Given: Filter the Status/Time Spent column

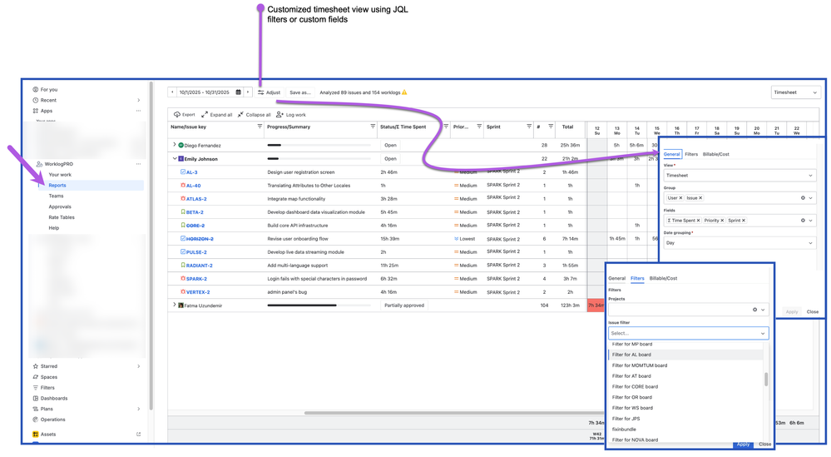Looking at the screenshot, I should (446, 127).
